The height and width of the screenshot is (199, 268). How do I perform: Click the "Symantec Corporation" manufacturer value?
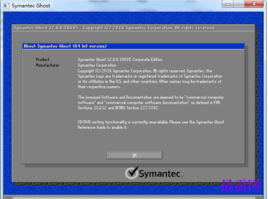point(97,65)
